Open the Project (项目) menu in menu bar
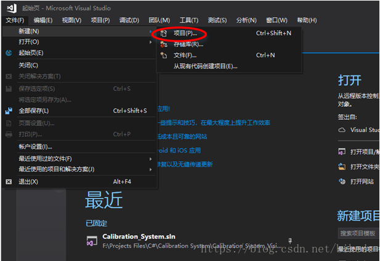Screen dimensions: 380x261 coord(100,20)
